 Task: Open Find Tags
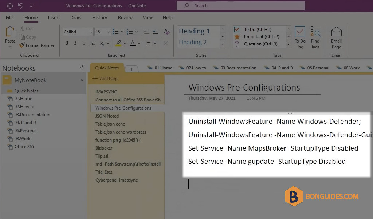[x=315, y=37]
